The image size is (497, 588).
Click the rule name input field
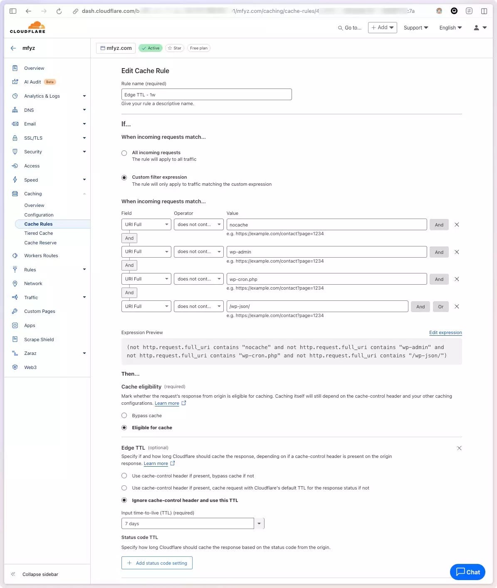point(206,94)
